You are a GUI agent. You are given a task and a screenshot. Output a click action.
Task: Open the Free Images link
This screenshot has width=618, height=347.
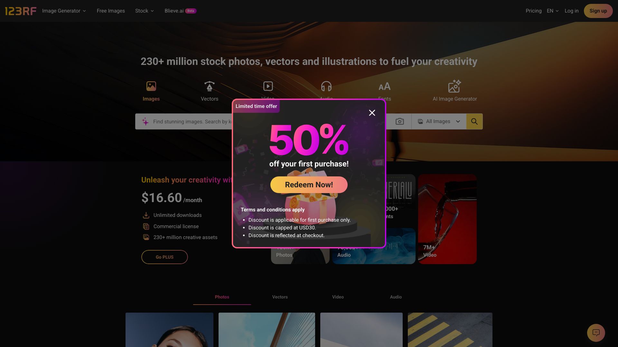tap(111, 11)
